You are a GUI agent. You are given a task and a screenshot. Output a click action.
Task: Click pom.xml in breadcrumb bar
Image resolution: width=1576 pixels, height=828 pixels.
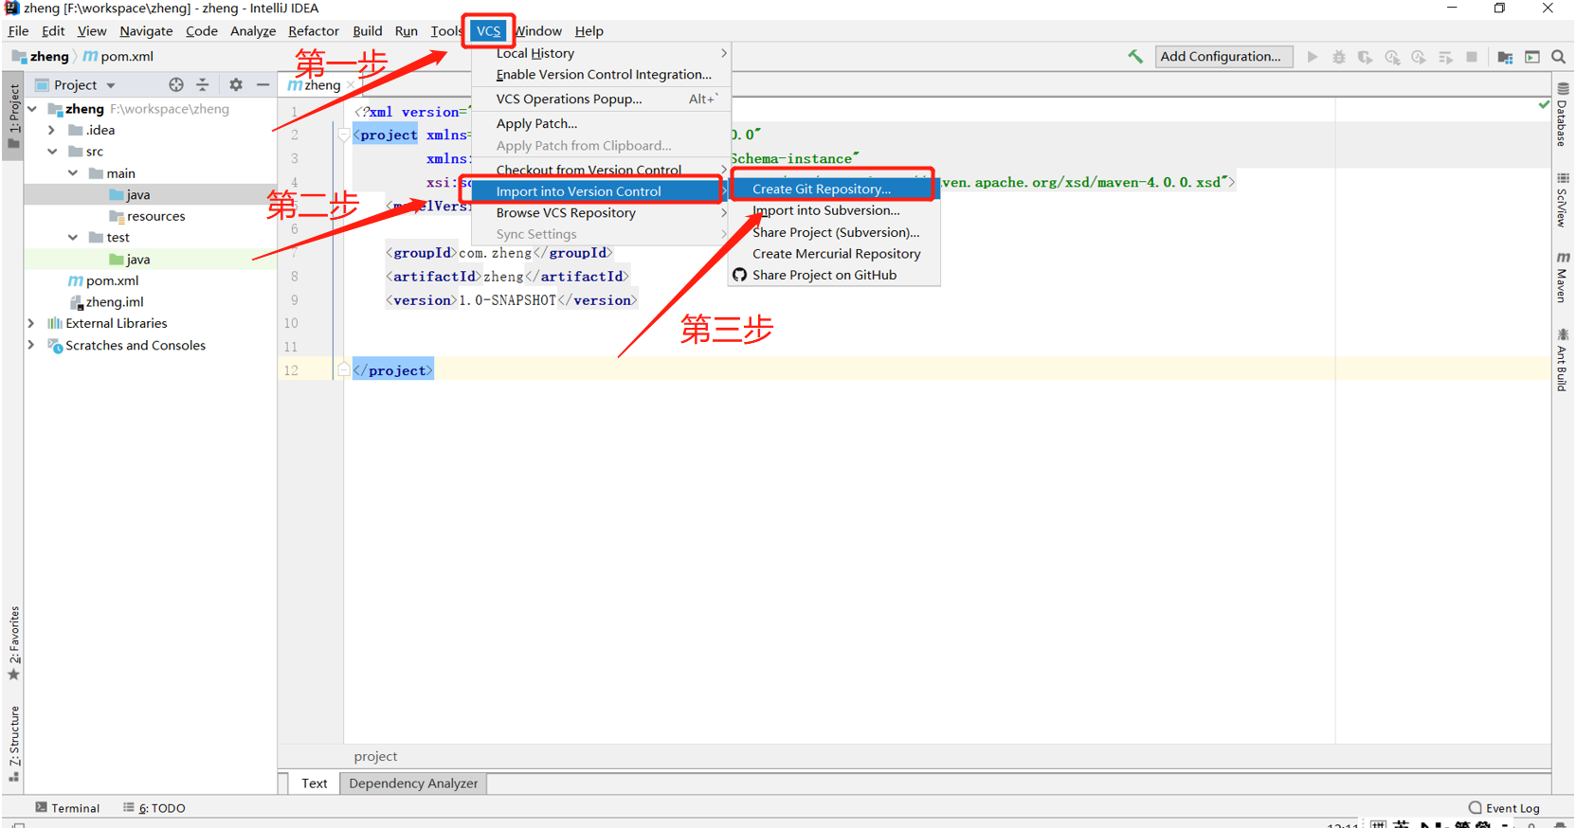point(119,57)
